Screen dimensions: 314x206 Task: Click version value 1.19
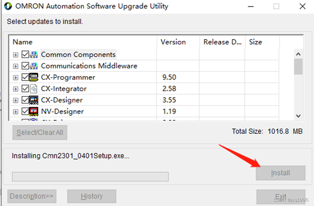click(x=169, y=111)
